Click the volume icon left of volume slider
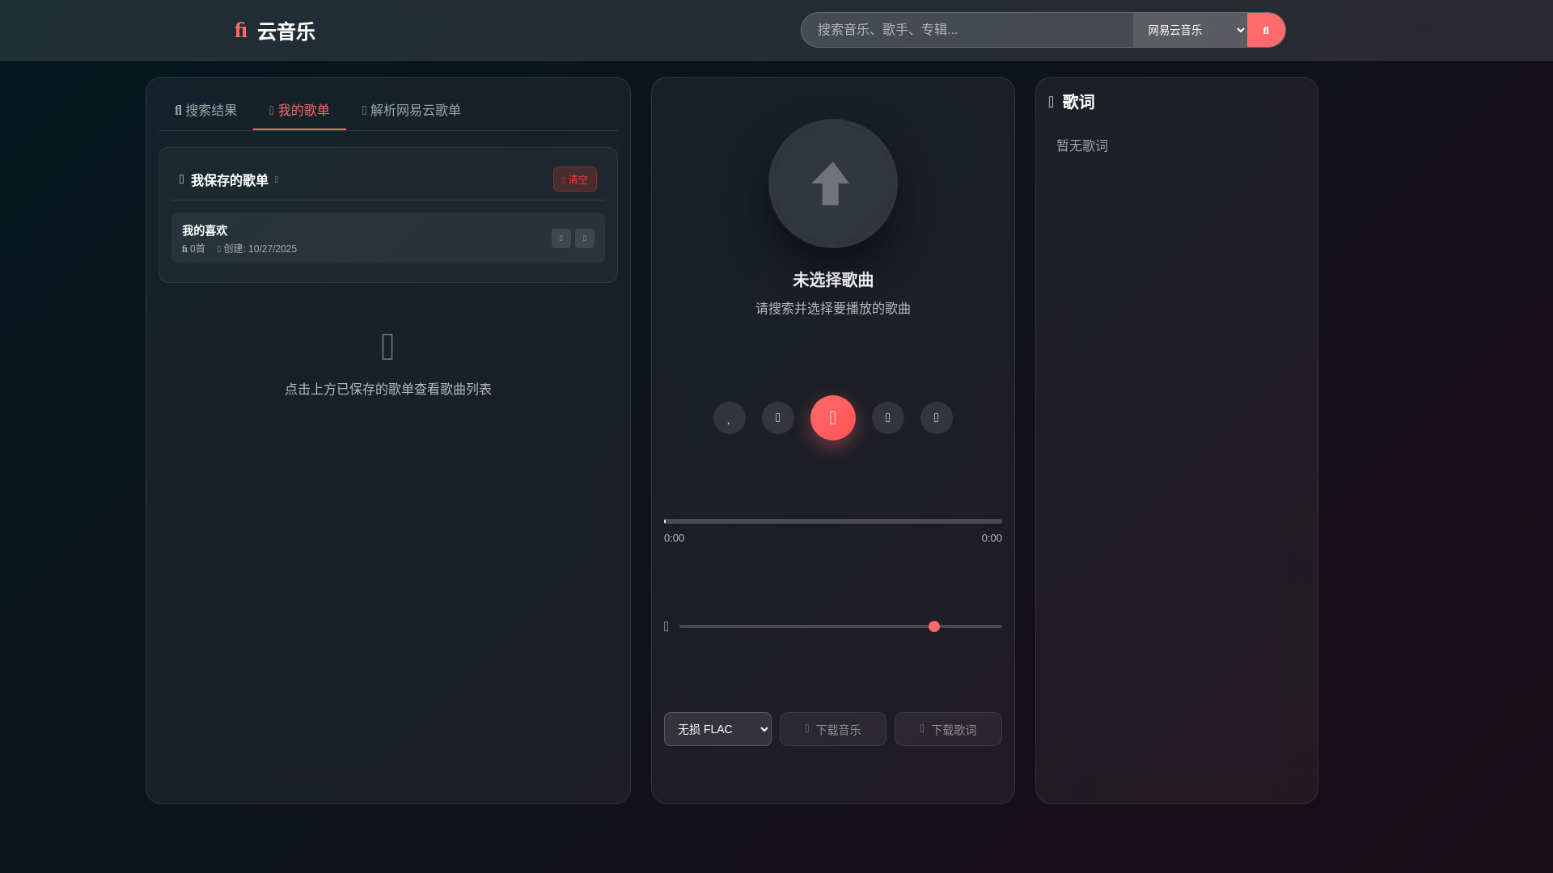 (666, 626)
